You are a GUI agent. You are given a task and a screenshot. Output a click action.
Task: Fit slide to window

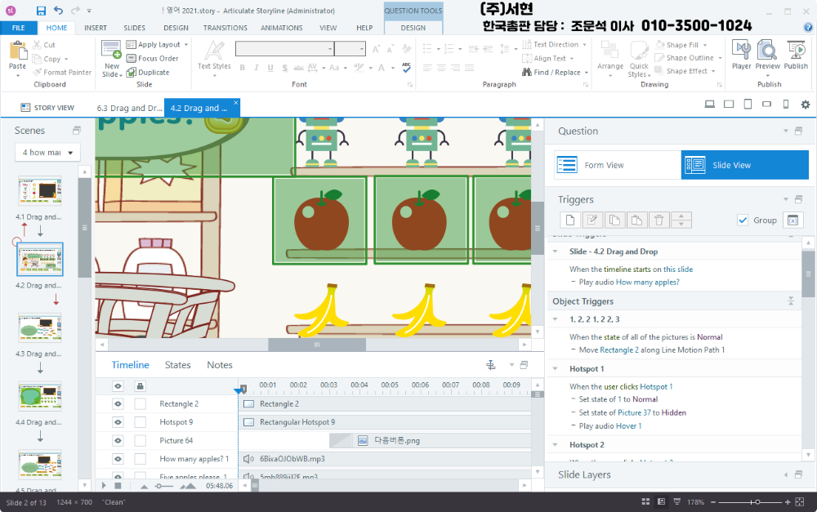tap(799, 502)
